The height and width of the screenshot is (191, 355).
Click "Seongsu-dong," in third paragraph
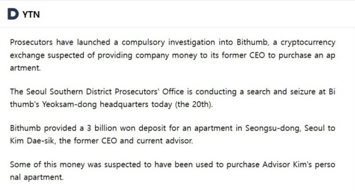pos(273,129)
